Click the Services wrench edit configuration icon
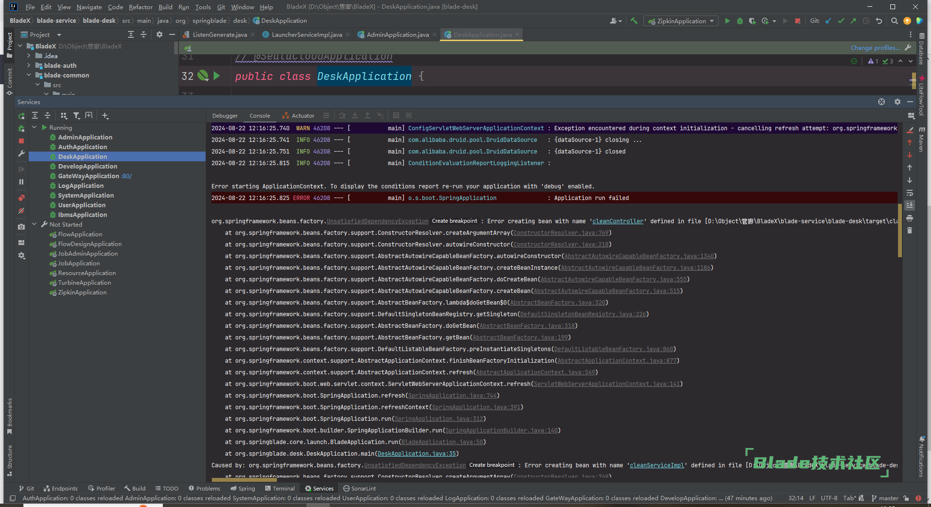Viewport: 931px width, 507px height. (x=21, y=154)
